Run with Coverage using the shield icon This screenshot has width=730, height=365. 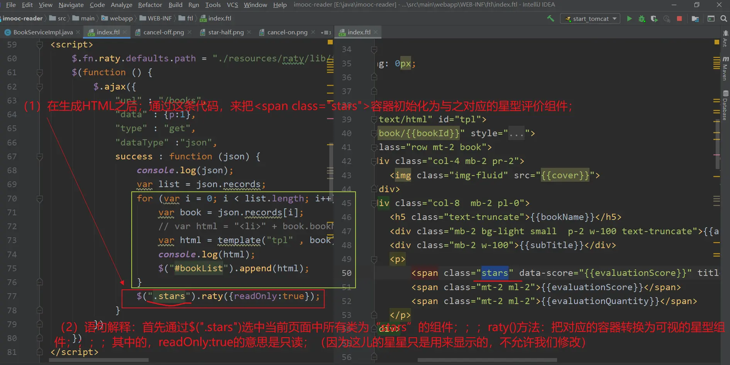(654, 19)
